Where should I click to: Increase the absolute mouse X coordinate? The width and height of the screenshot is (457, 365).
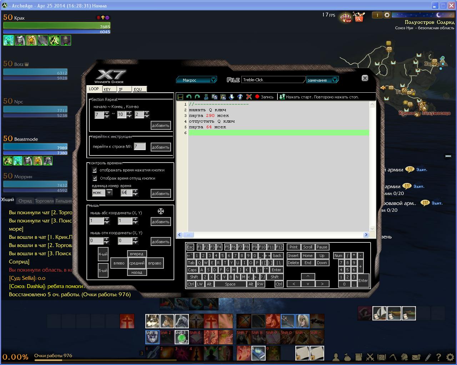coord(107,219)
